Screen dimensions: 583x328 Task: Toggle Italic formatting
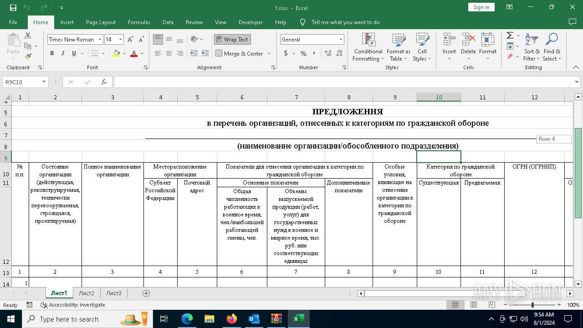(x=63, y=53)
